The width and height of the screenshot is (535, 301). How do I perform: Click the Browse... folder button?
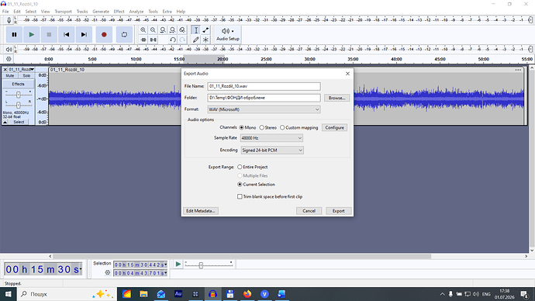tap(337, 98)
